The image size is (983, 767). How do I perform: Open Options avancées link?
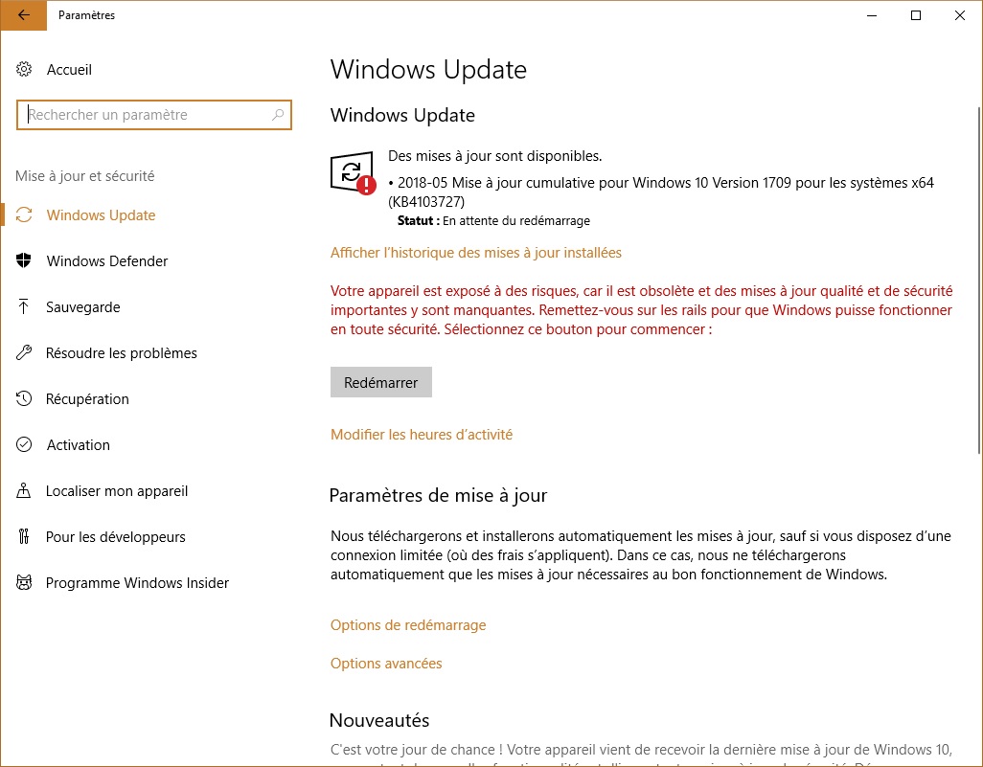tap(386, 664)
